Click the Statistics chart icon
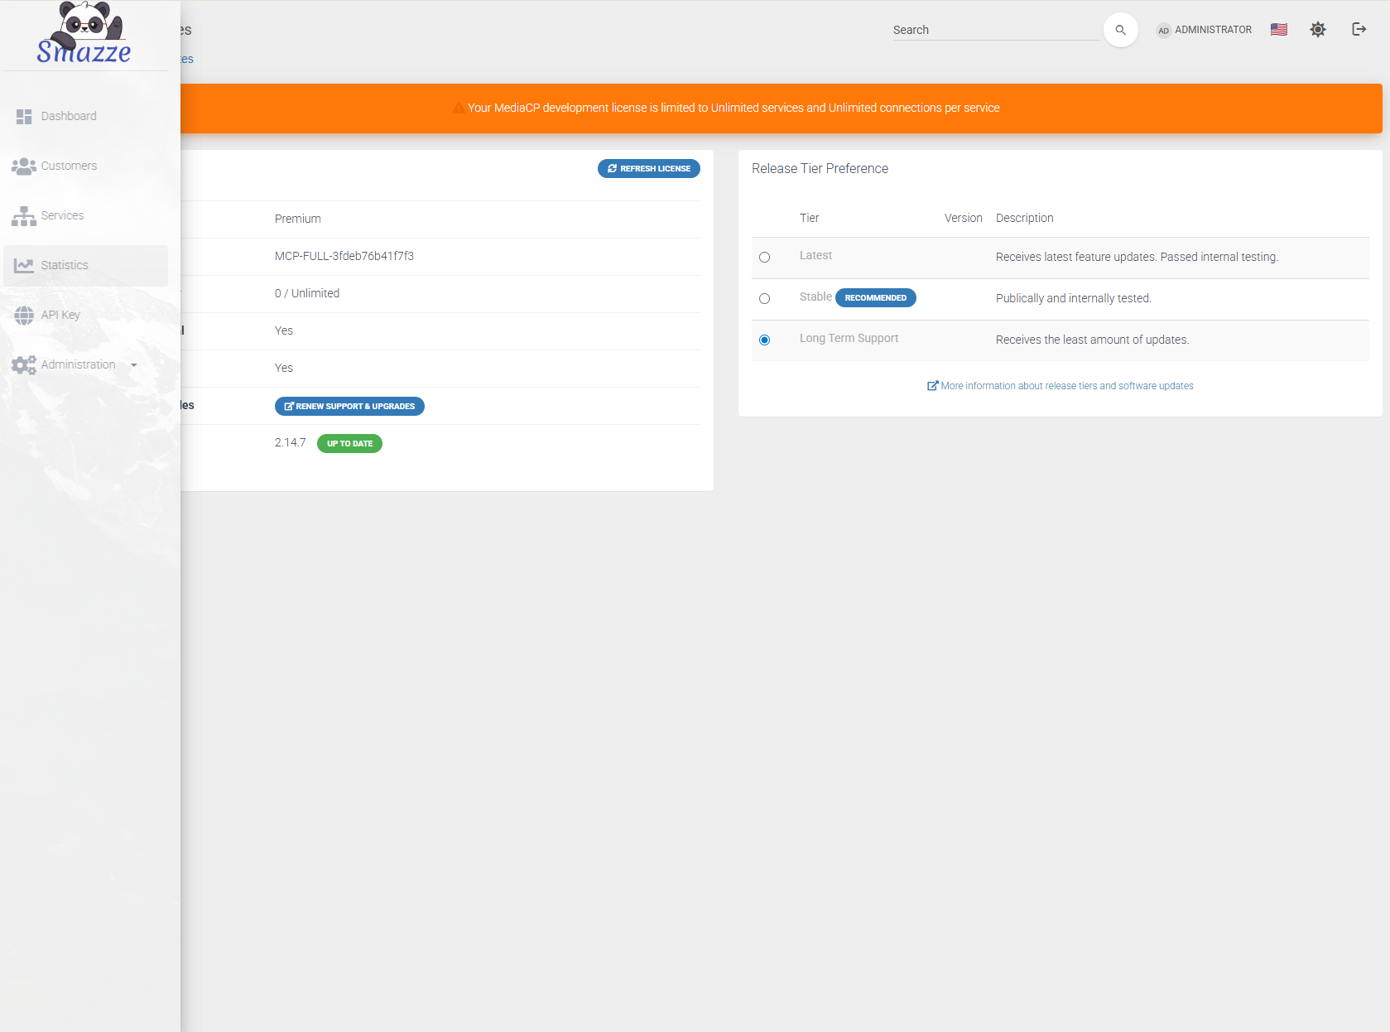 click(24, 266)
